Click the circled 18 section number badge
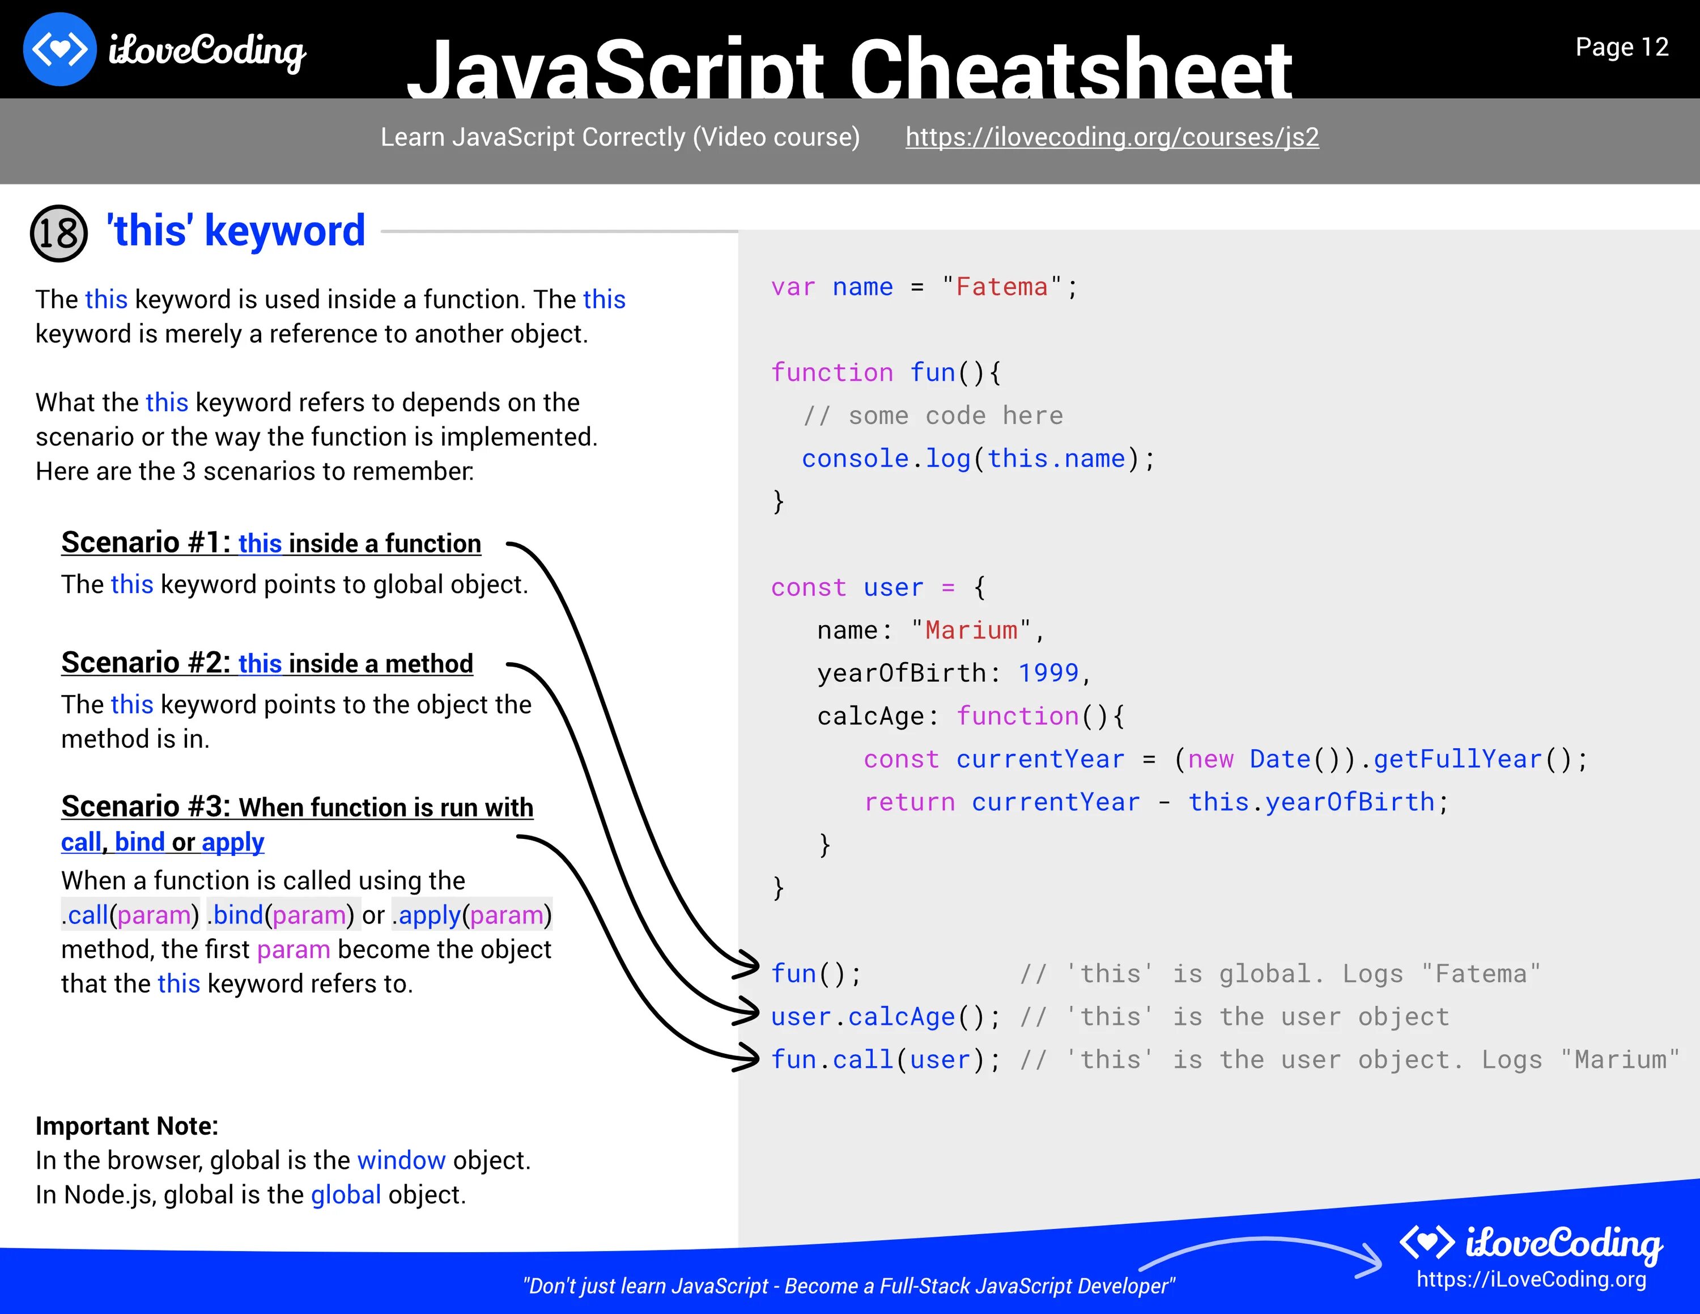Screen dimensions: 1700x1314 click(58, 233)
